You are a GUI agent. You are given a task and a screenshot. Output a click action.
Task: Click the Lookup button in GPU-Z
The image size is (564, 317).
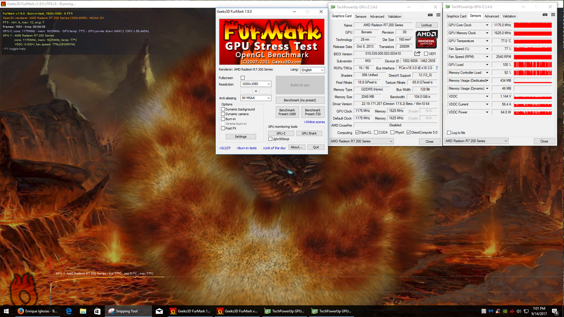(427, 25)
